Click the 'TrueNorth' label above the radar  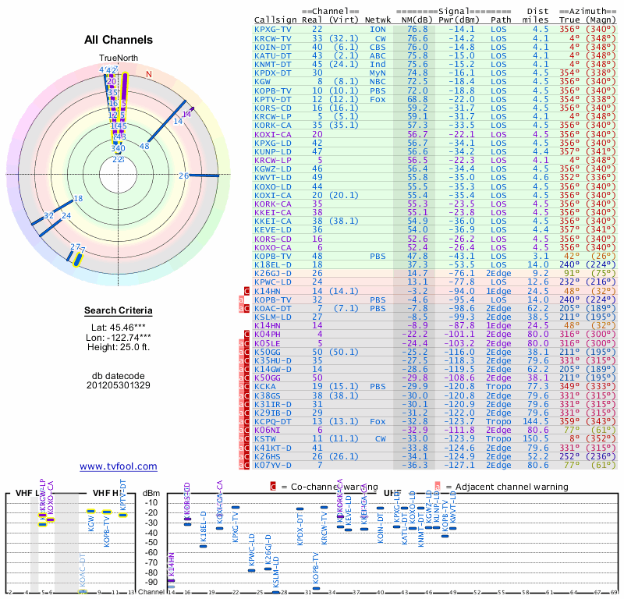coord(119,58)
